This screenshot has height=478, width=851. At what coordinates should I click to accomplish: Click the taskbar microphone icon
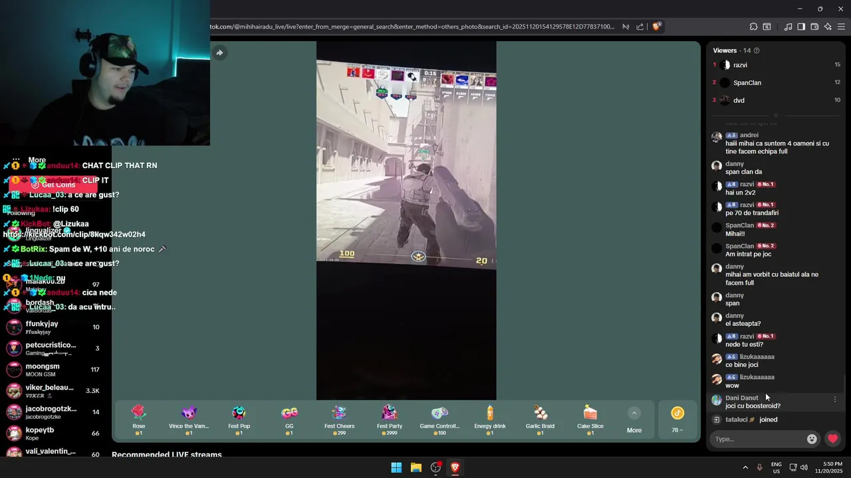pyautogui.click(x=759, y=467)
